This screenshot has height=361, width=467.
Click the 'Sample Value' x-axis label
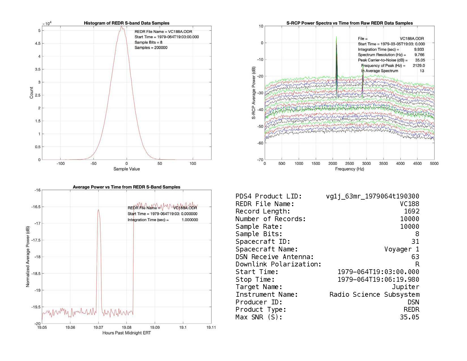(x=127, y=169)
